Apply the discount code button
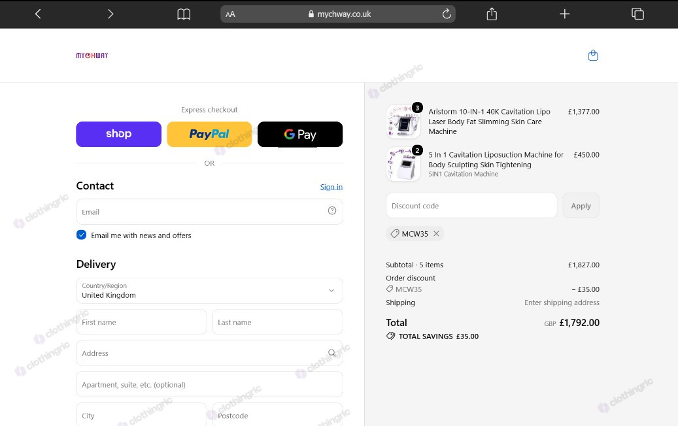The height and width of the screenshot is (426, 678). click(x=581, y=206)
